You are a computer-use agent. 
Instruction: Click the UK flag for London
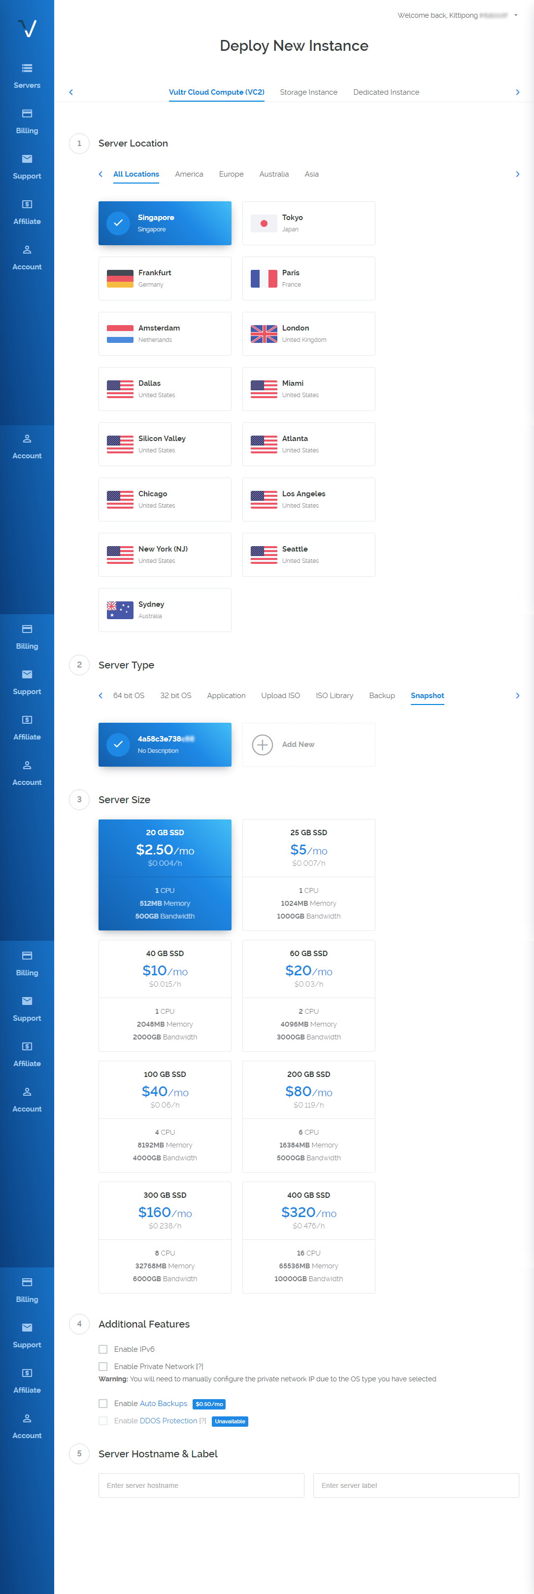264,334
